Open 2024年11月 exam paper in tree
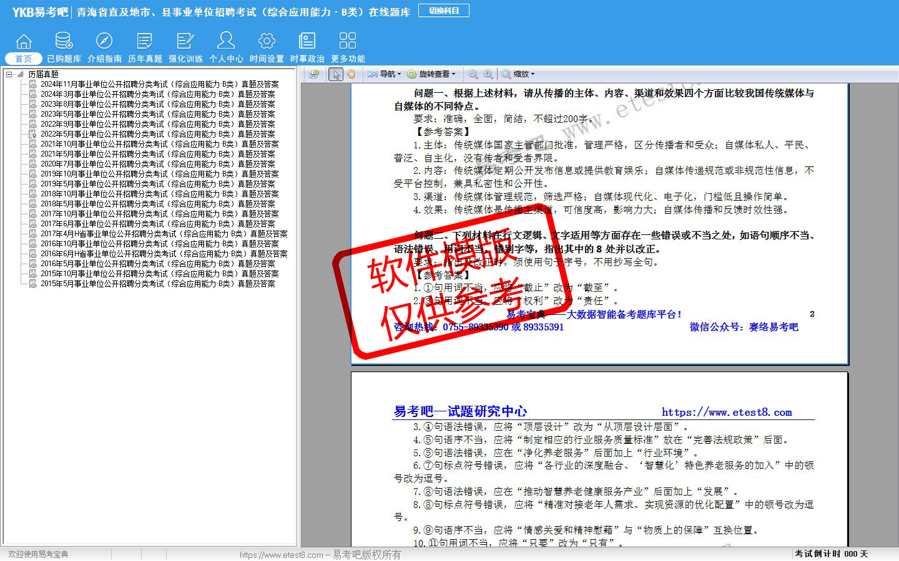This screenshot has width=899, height=561. point(159,84)
